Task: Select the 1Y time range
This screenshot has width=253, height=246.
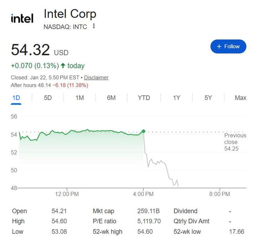Action: click(176, 98)
